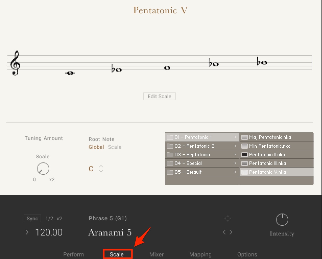The image size is (322, 259).
Task: Expand the 04 - Special folder arrow
Action: tap(235, 163)
